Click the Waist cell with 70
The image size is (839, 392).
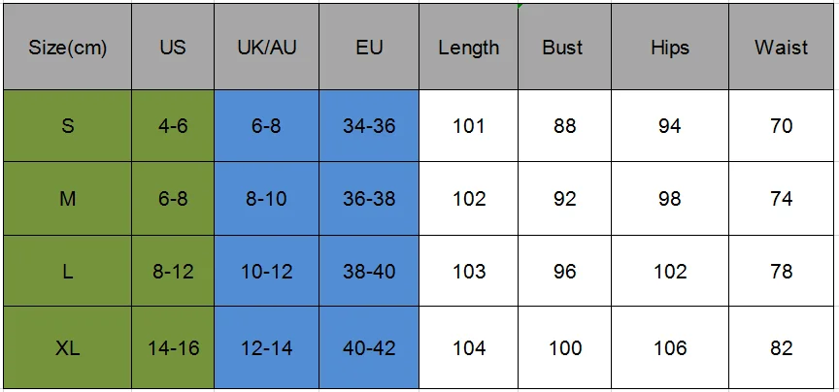(x=781, y=126)
